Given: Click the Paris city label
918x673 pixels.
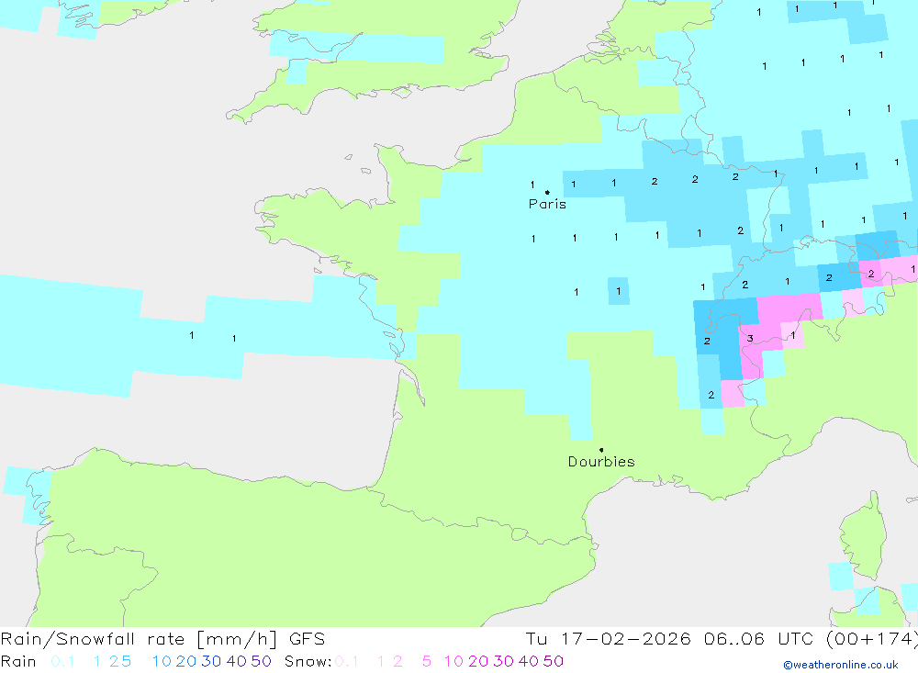Looking at the screenshot, I should pos(547,204).
